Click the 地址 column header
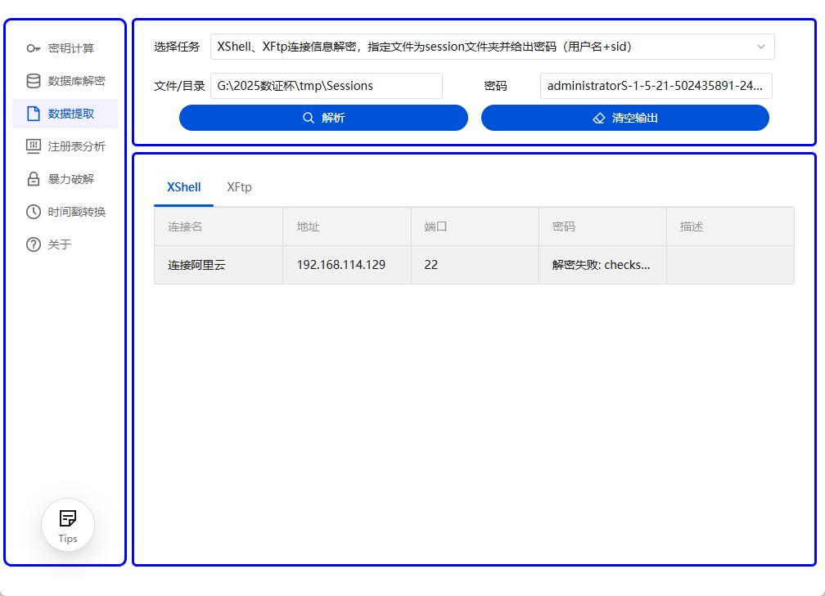This screenshot has width=825, height=596. point(347,226)
